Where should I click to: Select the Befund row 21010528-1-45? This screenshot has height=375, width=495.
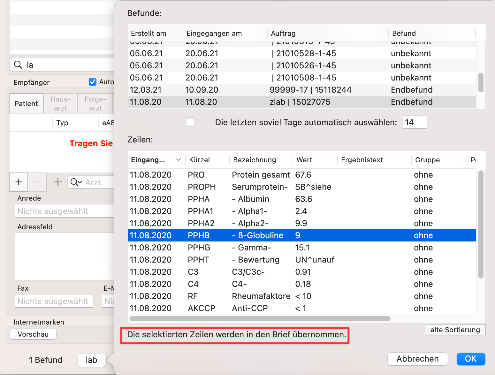[302, 53]
